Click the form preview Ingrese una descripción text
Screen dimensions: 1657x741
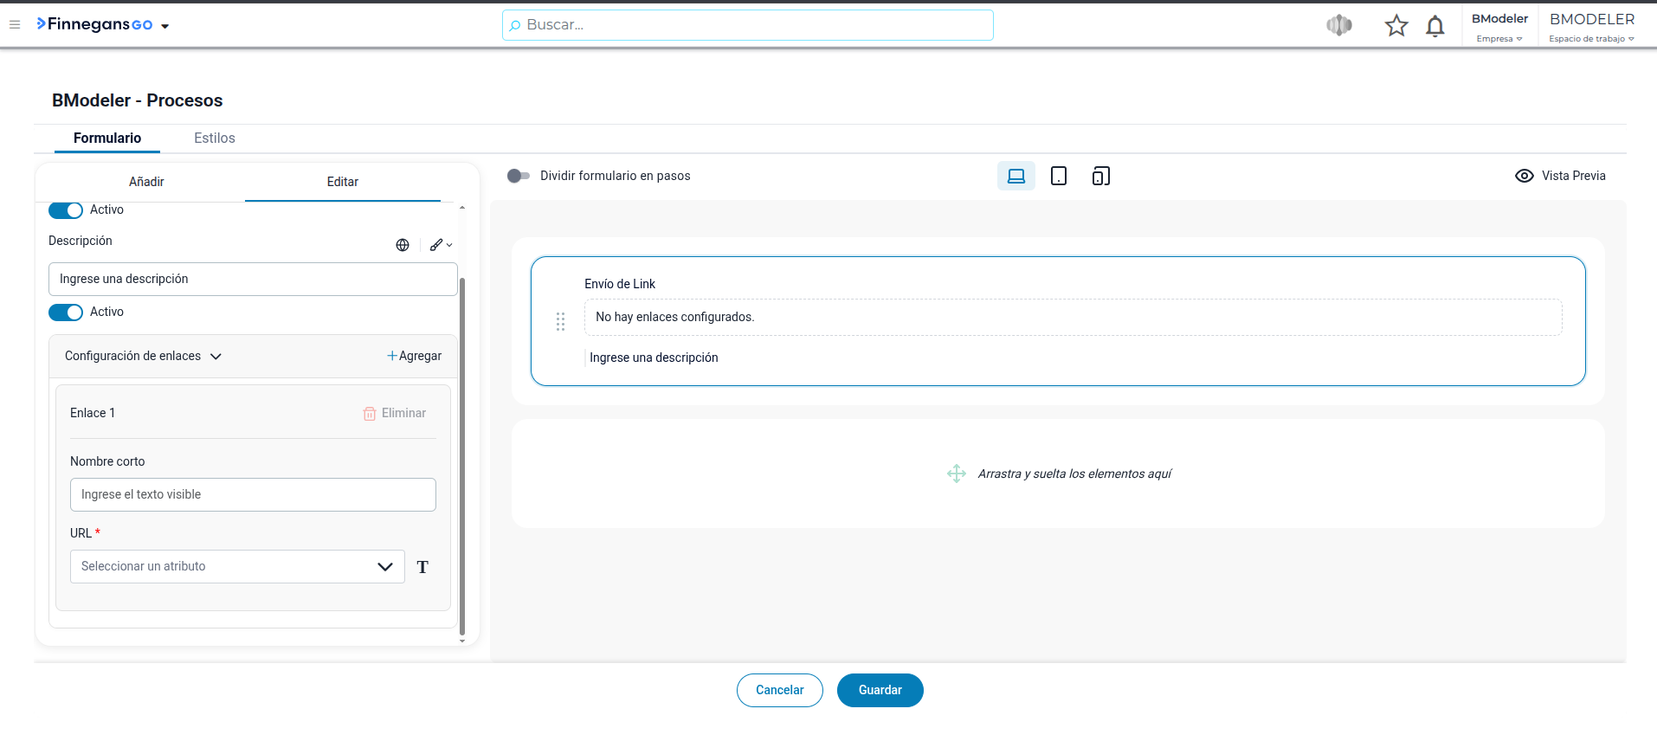[654, 358]
